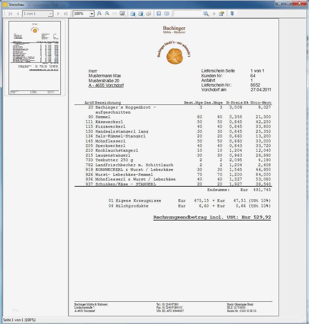
Task: Navigate to the first page arrow
Action: (x=10, y=13)
